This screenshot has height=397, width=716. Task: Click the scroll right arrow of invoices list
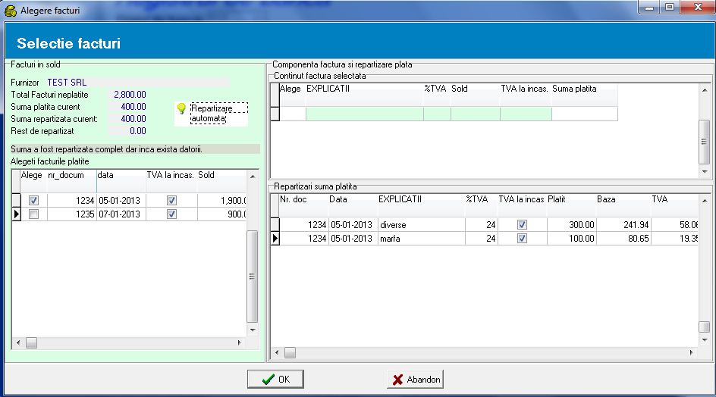[240, 343]
